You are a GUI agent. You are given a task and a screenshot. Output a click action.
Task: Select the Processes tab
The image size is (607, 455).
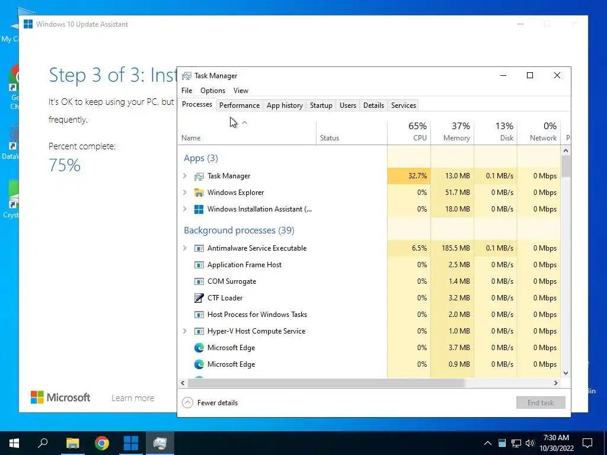tap(197, 104)
